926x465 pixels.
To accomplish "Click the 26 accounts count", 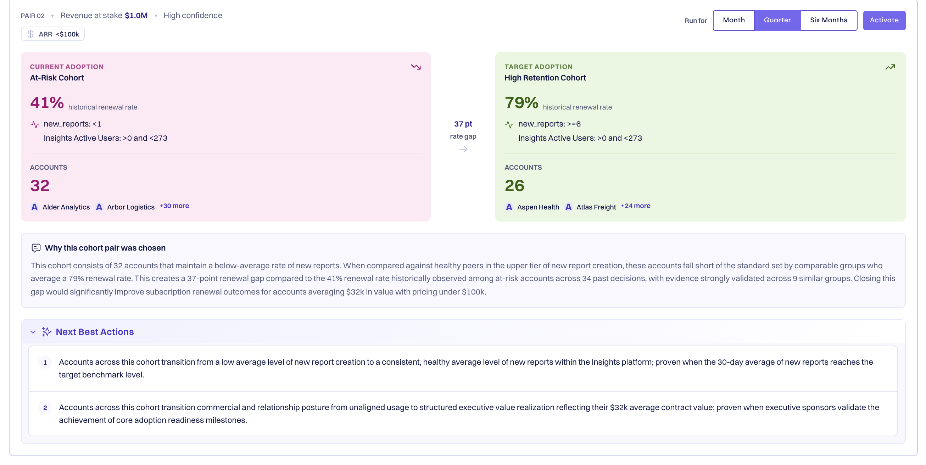I will [x=514, y=186].
